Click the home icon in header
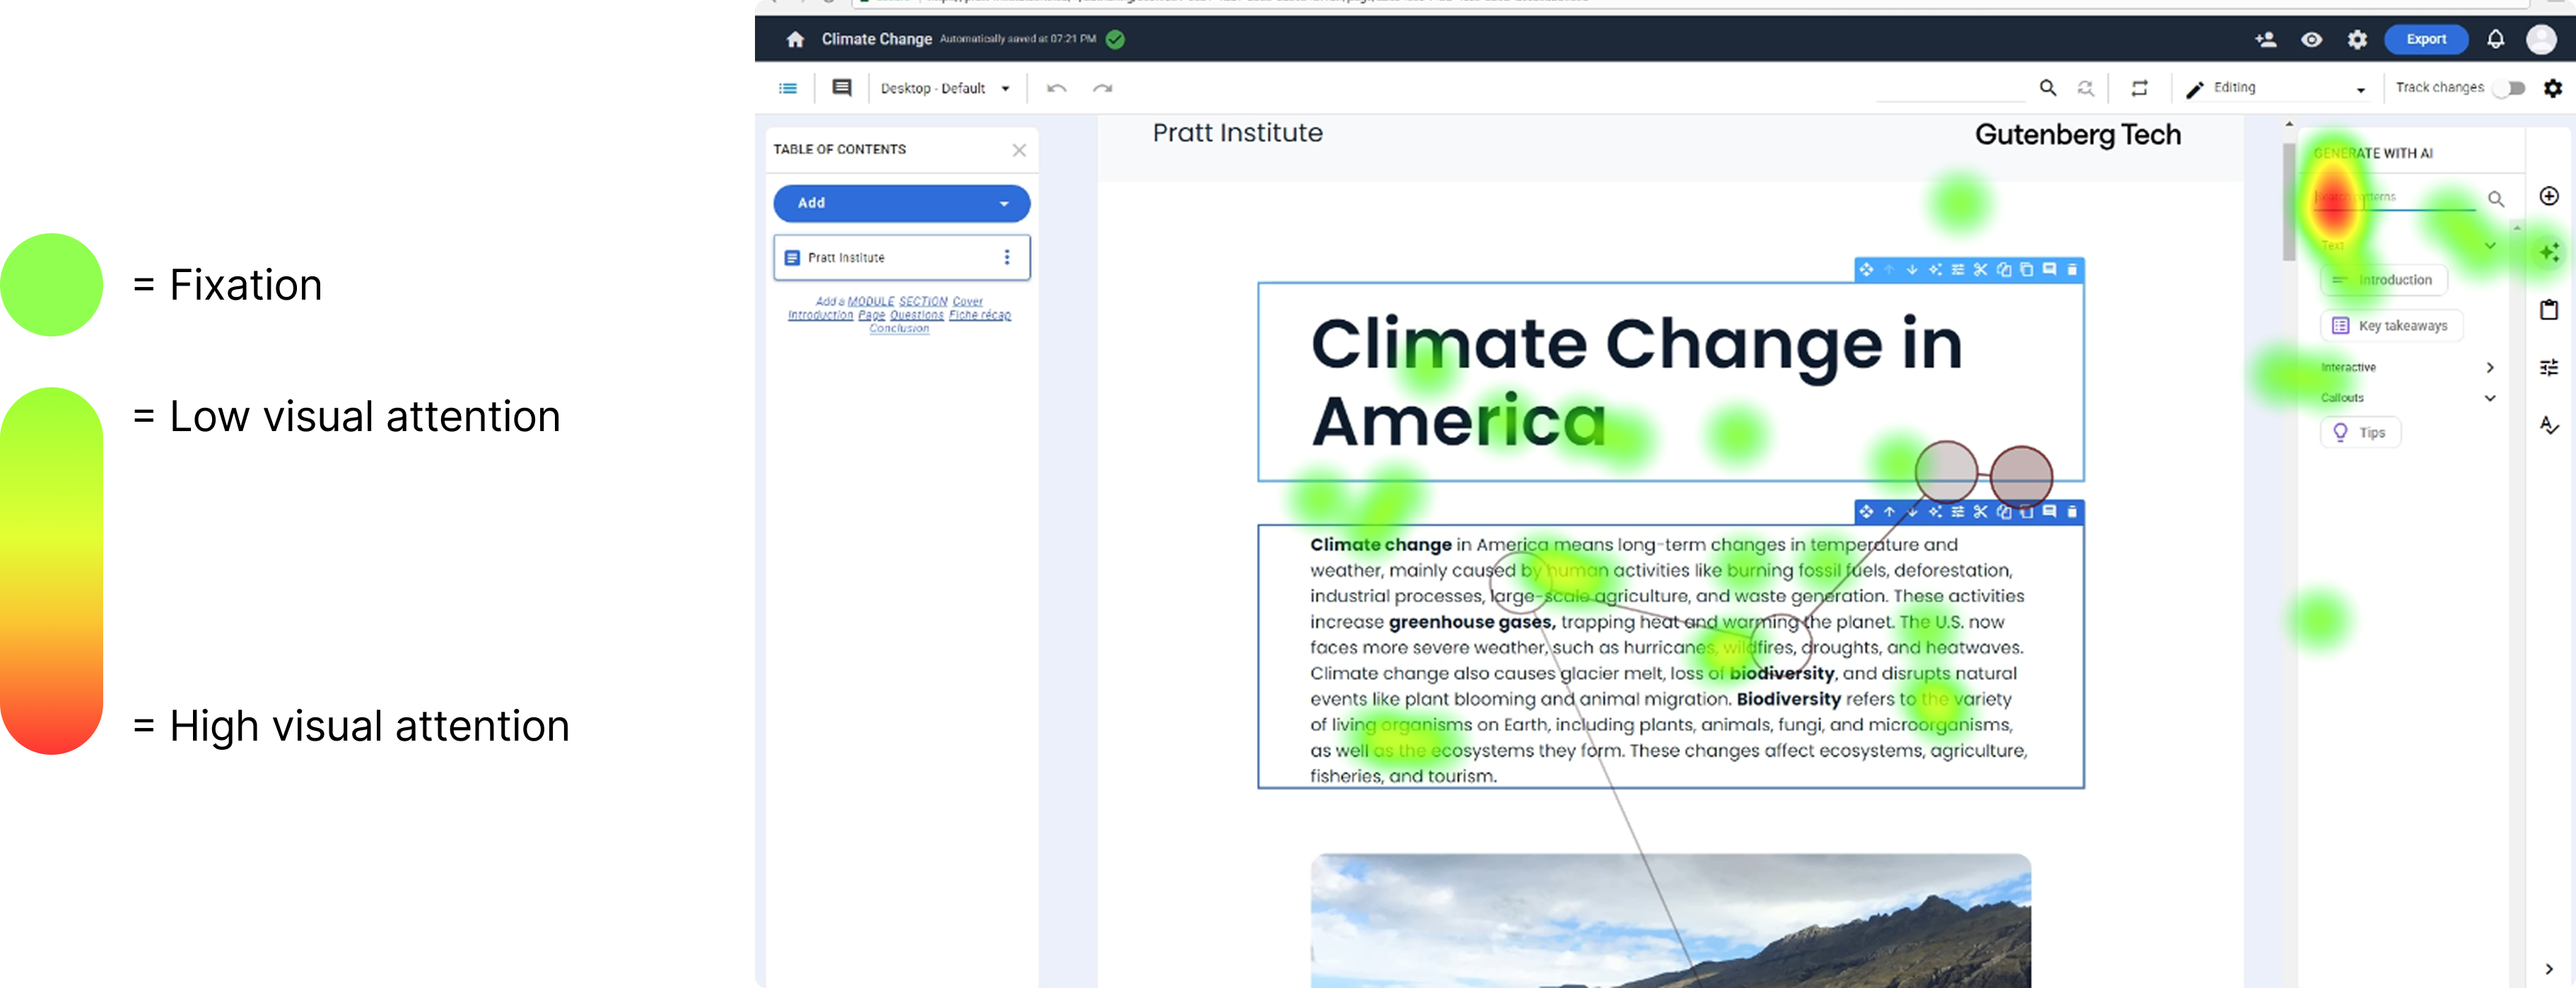The width and height of the screenshot is (2576, 988). click(x=795, y=39)
